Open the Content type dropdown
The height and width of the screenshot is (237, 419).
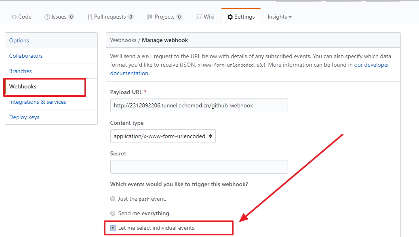coord(163,136)
